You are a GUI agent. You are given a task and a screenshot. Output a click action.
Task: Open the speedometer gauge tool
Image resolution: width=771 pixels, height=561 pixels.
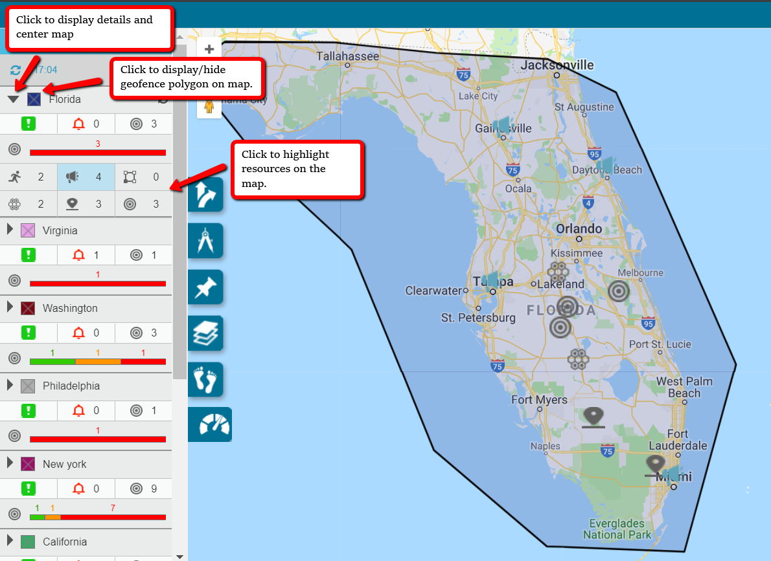209,424
